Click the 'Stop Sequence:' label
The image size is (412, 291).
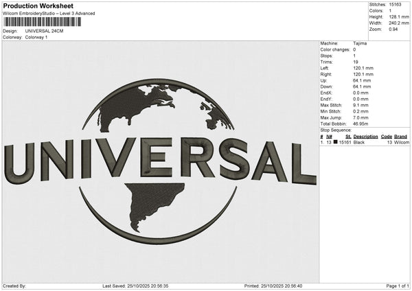coord(336,130)
